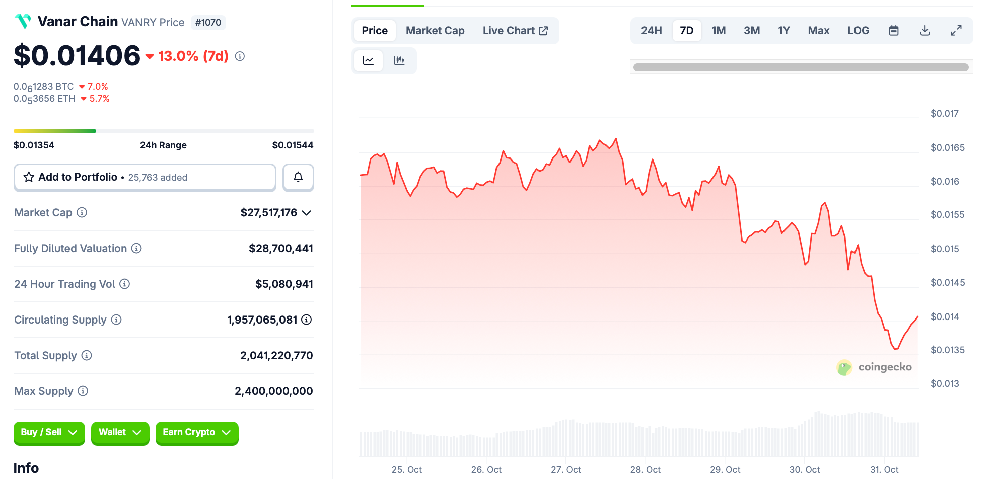The height and width of the screenshot is (479, 998).
Task: Toggle logarithmic scale with LOG
Action: tap(858, 30)
